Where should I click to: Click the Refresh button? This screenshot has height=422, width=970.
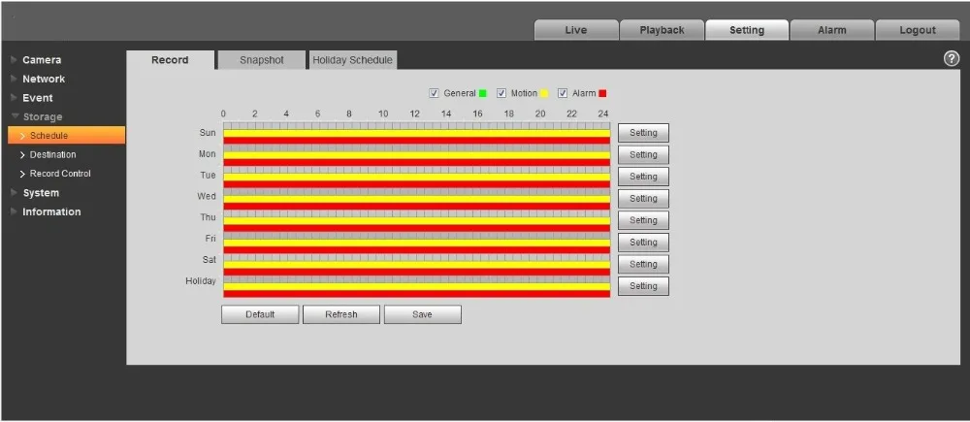pos(341,314)
